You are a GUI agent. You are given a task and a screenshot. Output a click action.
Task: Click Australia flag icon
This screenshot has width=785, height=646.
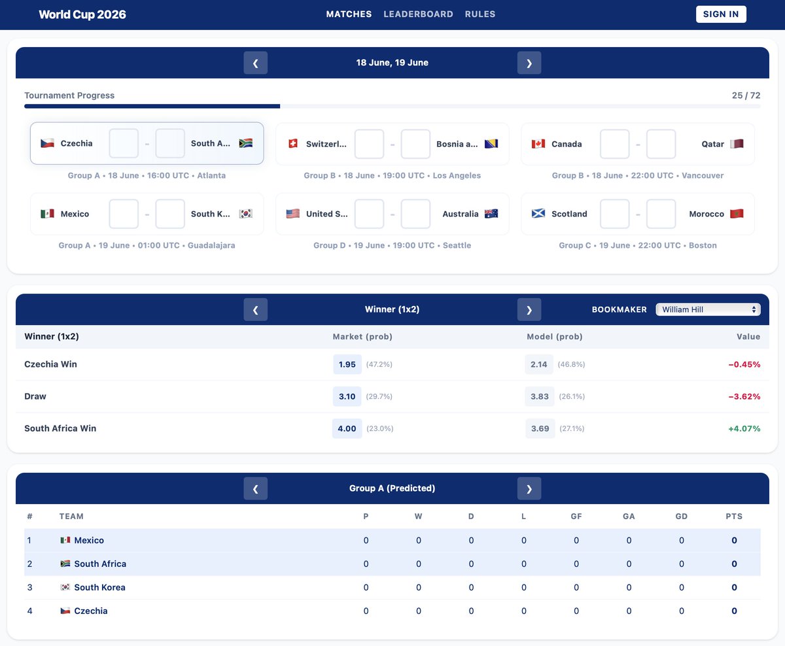(491, 214)
